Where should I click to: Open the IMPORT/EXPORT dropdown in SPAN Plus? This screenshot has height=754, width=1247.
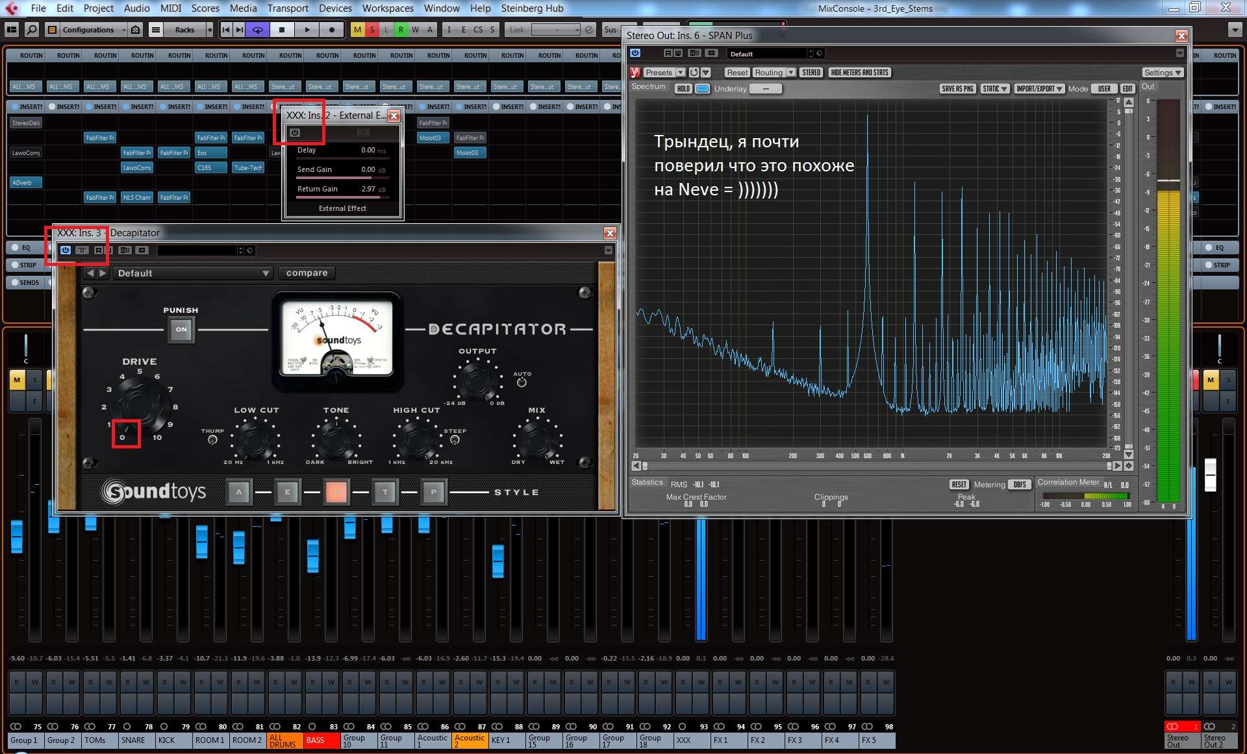click(1039, 89)
